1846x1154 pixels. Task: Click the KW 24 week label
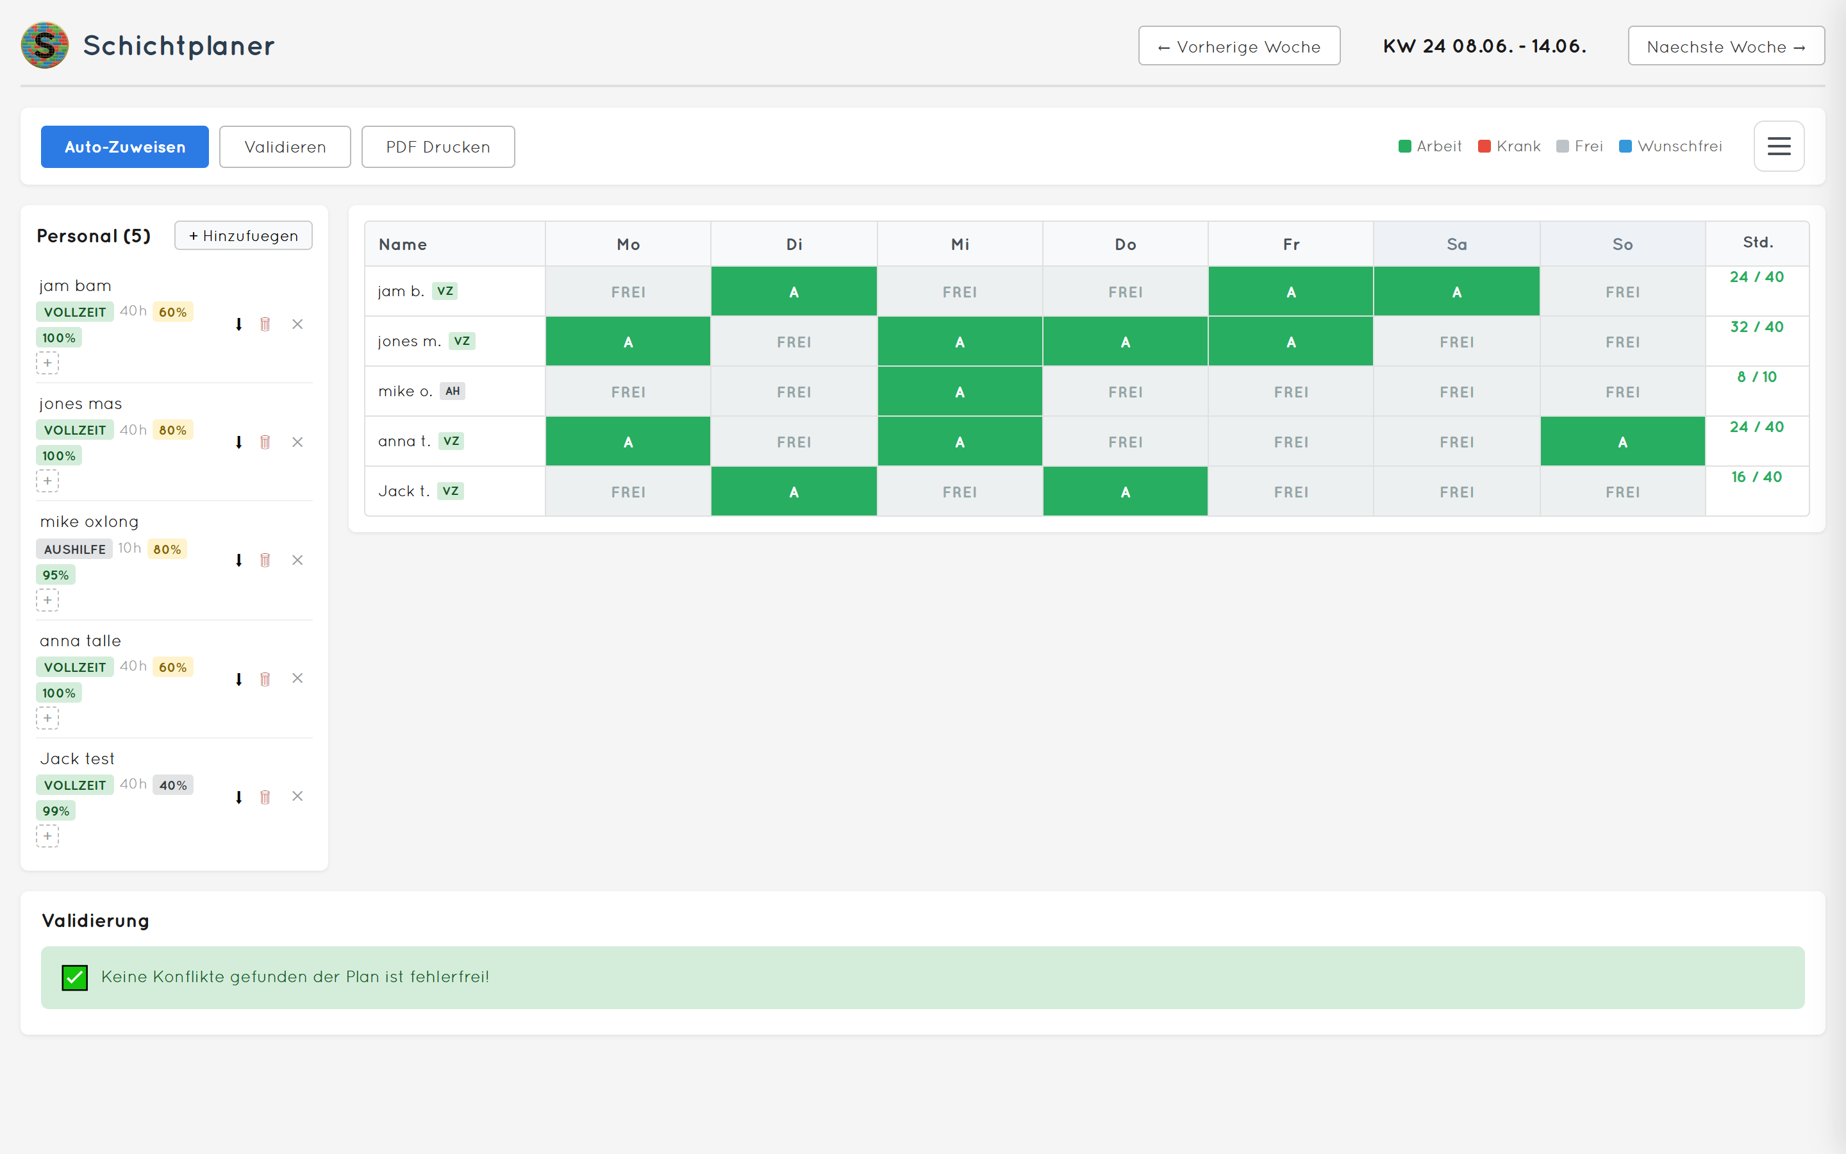coord(1484,46)
